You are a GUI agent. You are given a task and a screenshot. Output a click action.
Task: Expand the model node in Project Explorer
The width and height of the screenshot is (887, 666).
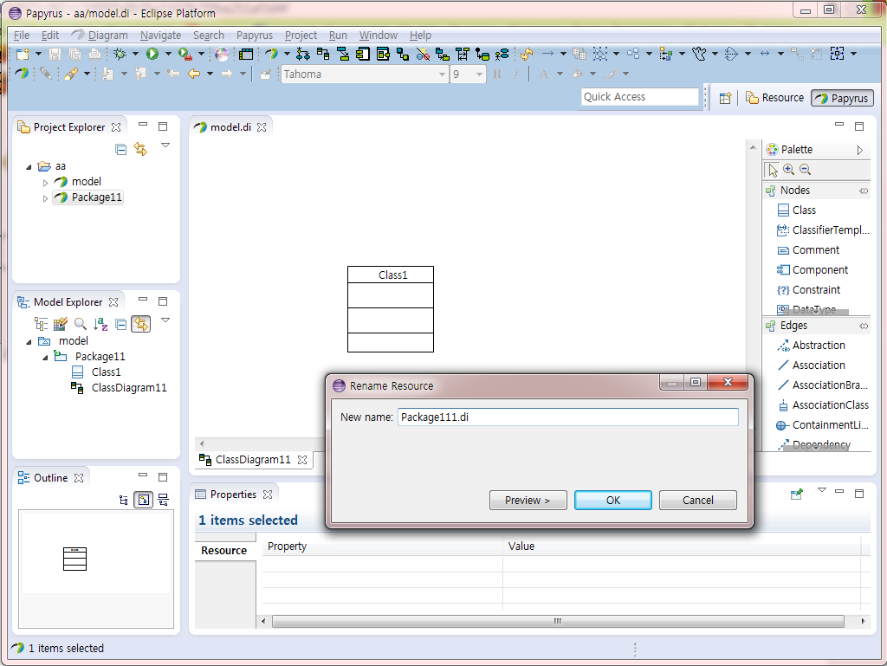45,182
